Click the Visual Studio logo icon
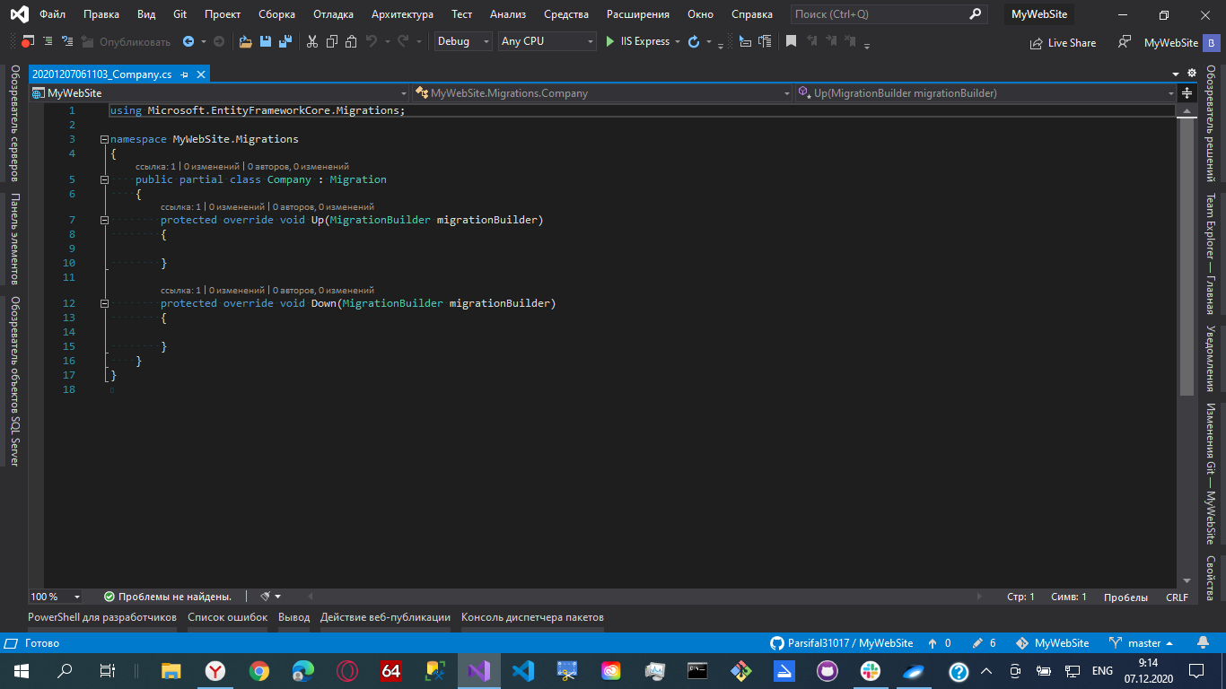Image resolution: width=1226 pixels, height=689 pixels. point(19,14)
